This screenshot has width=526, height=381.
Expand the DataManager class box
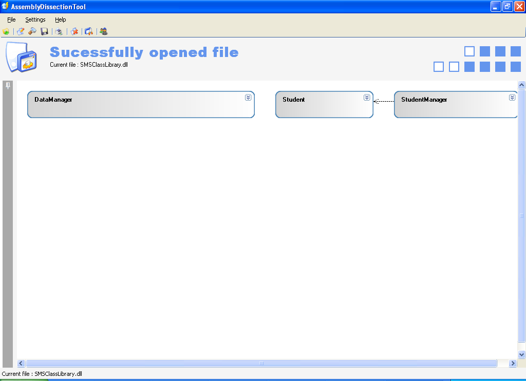point(248,97)
